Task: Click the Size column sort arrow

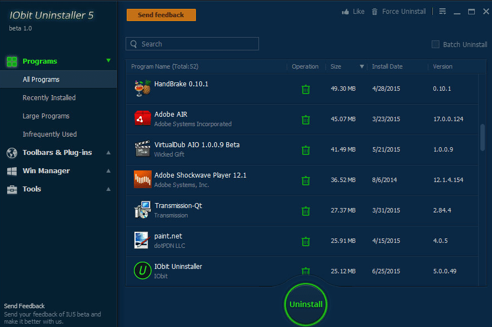Action: pos(362,66)
